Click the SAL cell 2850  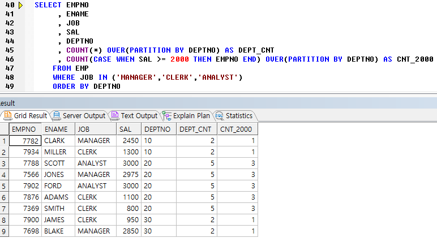tap(129, 231)
